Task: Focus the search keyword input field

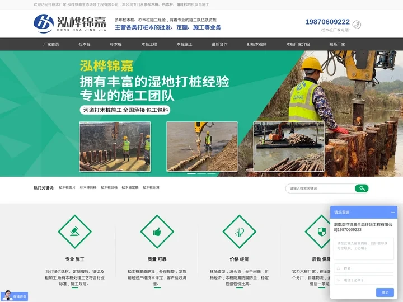Action: pyautogui.click(x=320, y=188)
